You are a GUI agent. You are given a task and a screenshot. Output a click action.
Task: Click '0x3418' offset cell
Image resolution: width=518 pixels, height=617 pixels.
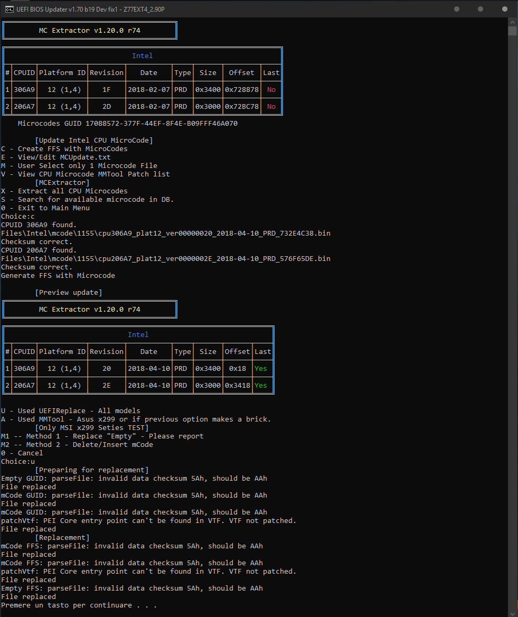pyautogui.click(x=238, y=386)
